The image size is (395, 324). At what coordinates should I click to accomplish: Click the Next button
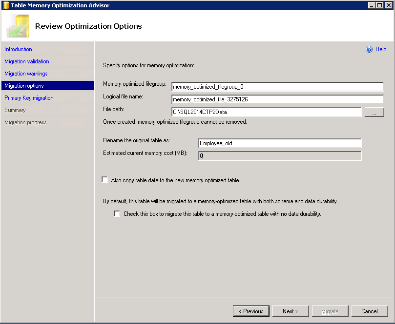tap(290, 311)
